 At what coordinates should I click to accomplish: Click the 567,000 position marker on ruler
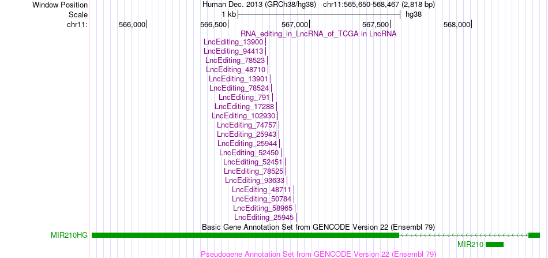point(295,24)
